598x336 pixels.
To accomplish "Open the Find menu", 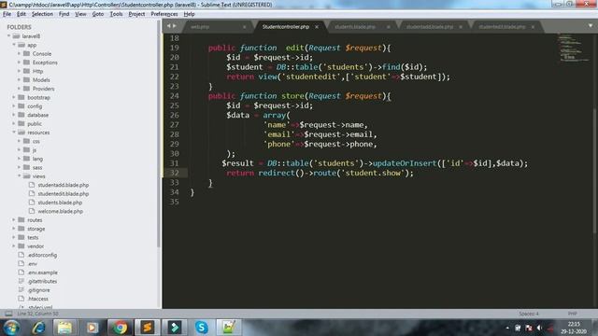I will click(x=64, y=14).
